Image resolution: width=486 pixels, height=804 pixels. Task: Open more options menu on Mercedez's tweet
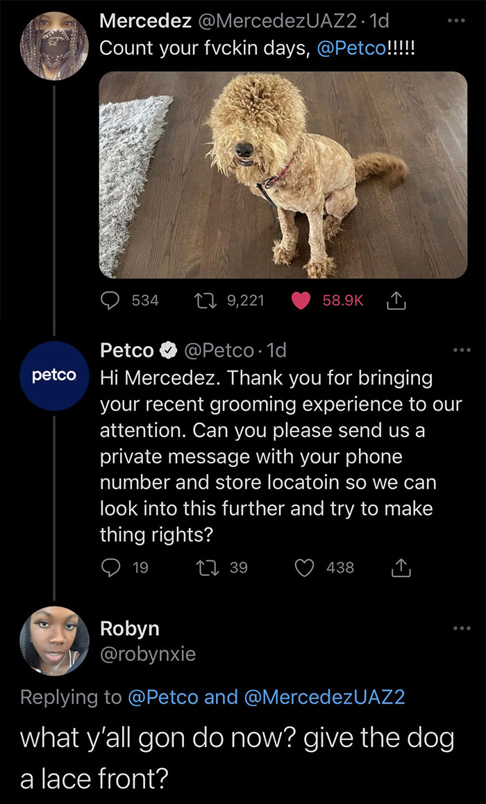[x=458, y=21]
